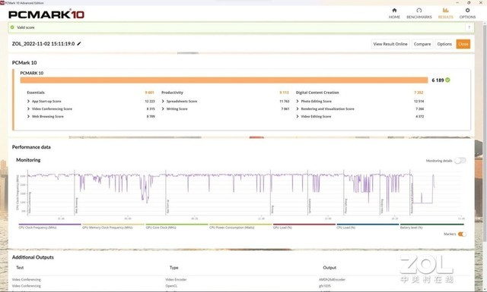This screenshot has width=487, height=292.
Task: Click the Additional Outputs heading
Action: click(33, 257)
